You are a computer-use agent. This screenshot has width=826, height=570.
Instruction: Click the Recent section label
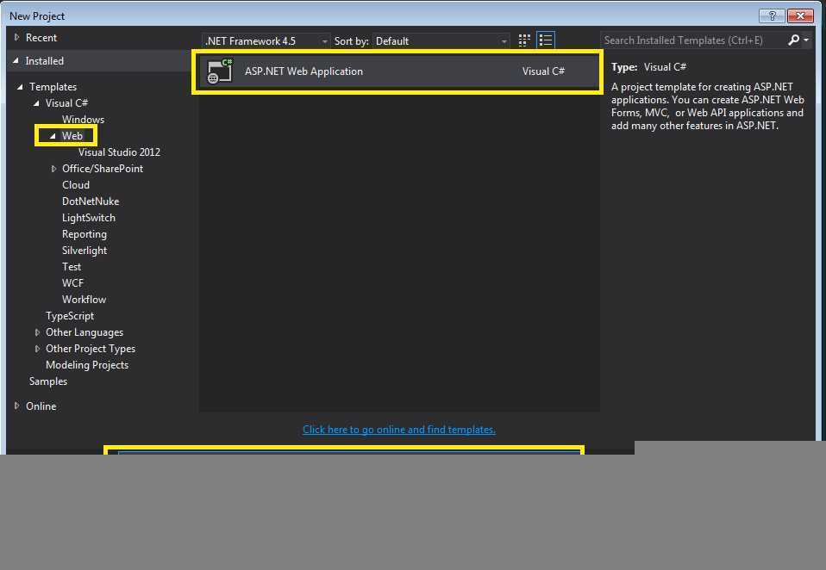(x=41, y=38)
